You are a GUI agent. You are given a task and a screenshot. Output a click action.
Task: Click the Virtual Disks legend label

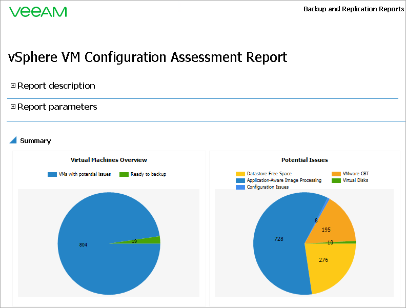(x=356, y=180)
